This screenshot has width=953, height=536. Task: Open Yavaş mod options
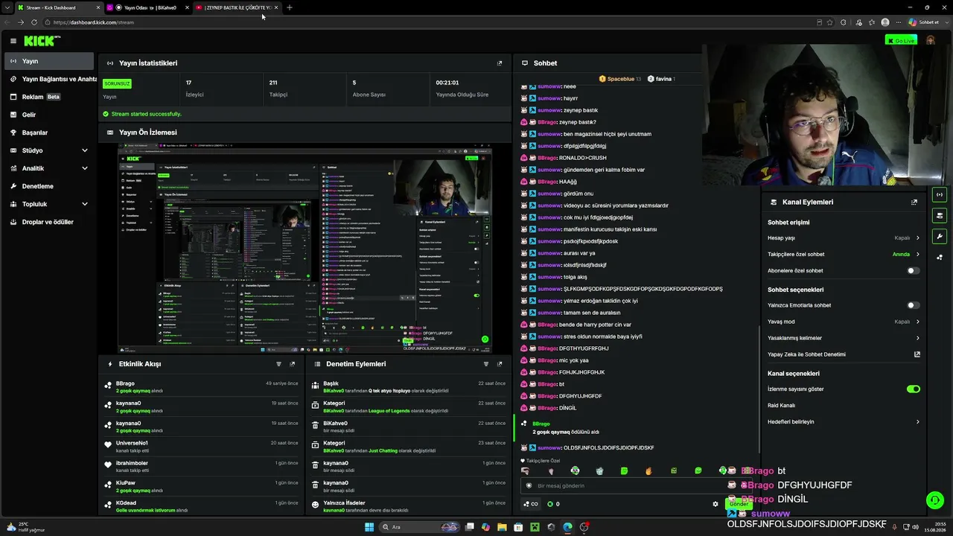(x=844, y=322)
